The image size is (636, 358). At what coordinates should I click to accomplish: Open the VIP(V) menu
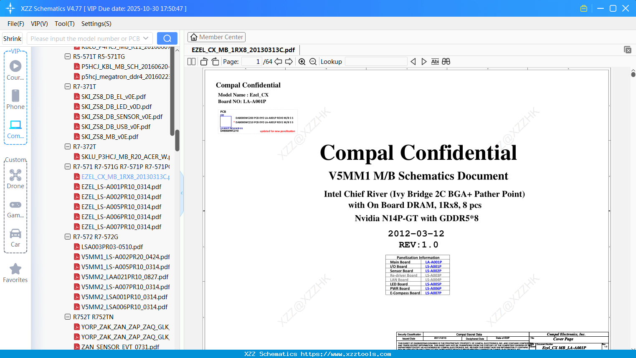click(x=39, y=24)
